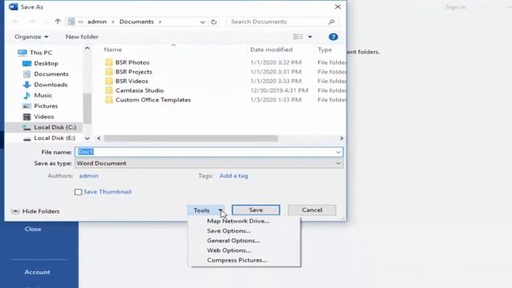Click the Hide Folders chevron icon

(15, 211)
